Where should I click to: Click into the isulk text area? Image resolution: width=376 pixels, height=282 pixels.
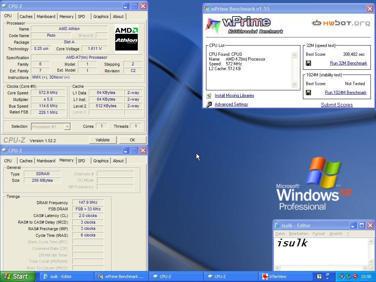point(321,251)
